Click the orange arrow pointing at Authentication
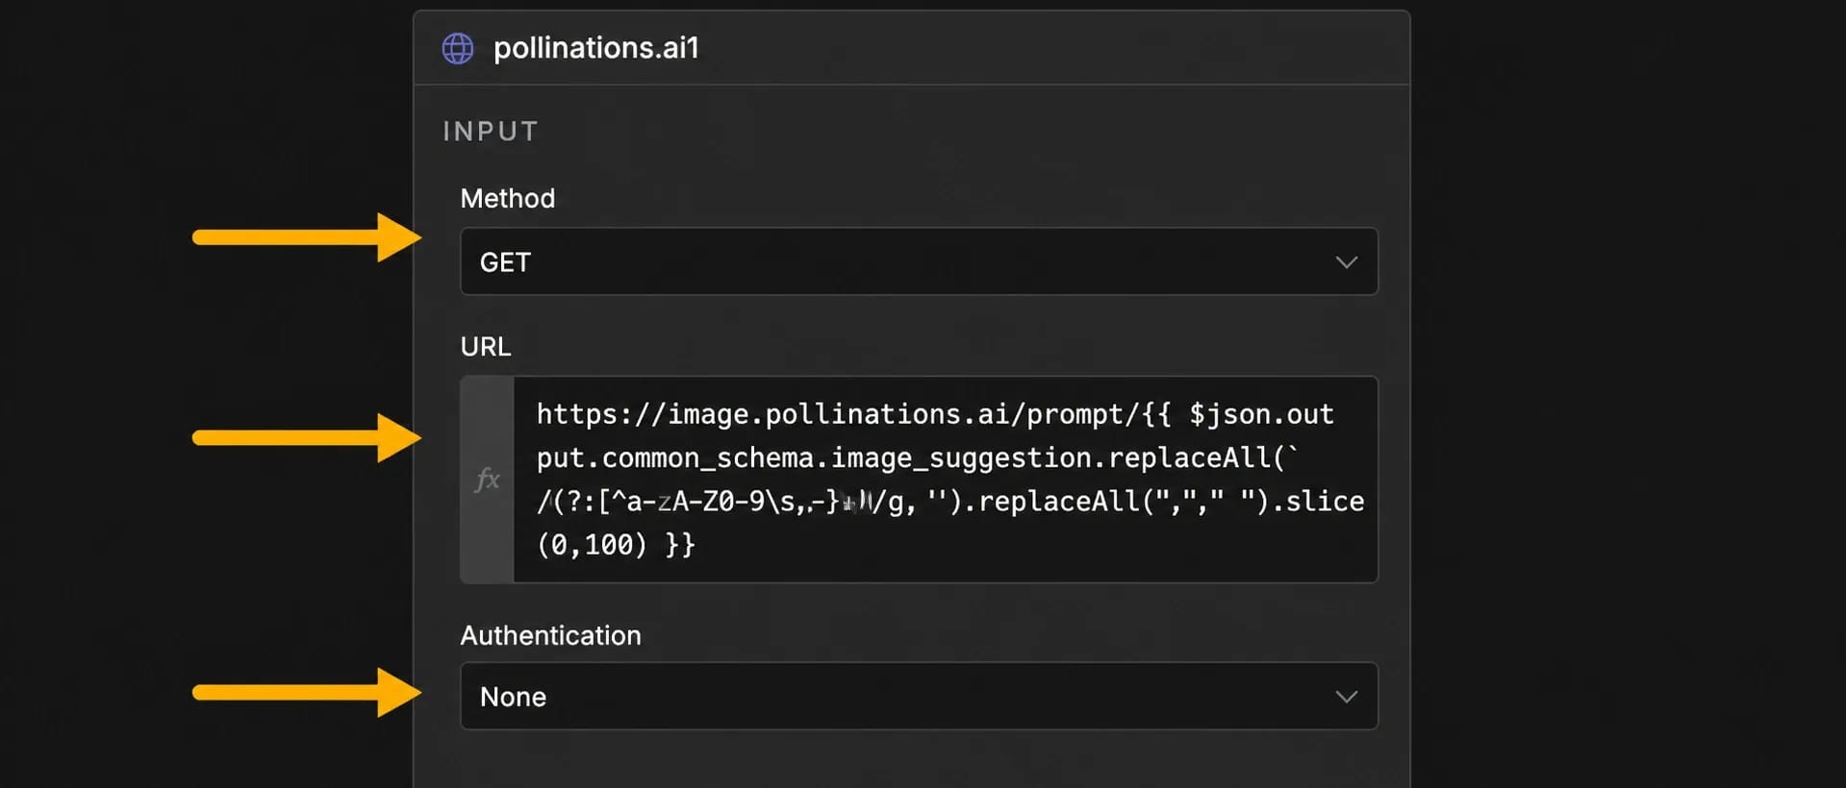This screenshot has height=788, width=1846. pyautogui.click(x=307, y=692)
